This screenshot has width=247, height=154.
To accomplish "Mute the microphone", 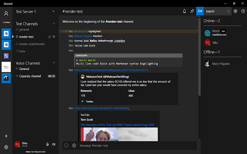I will pos(47,144).
